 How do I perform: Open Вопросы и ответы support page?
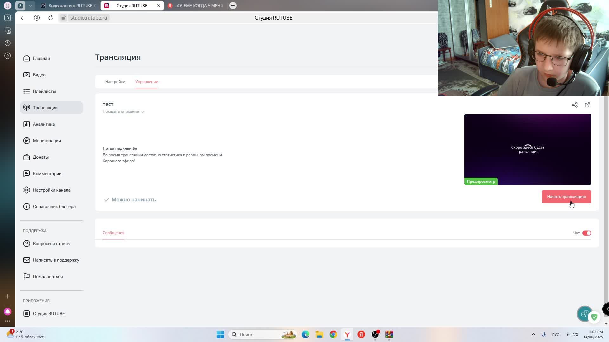tap(51, 244)
